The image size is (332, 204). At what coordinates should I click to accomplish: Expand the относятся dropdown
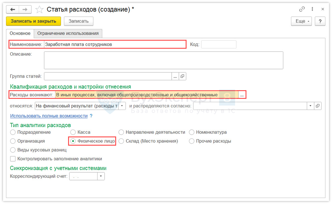point(122,106)
